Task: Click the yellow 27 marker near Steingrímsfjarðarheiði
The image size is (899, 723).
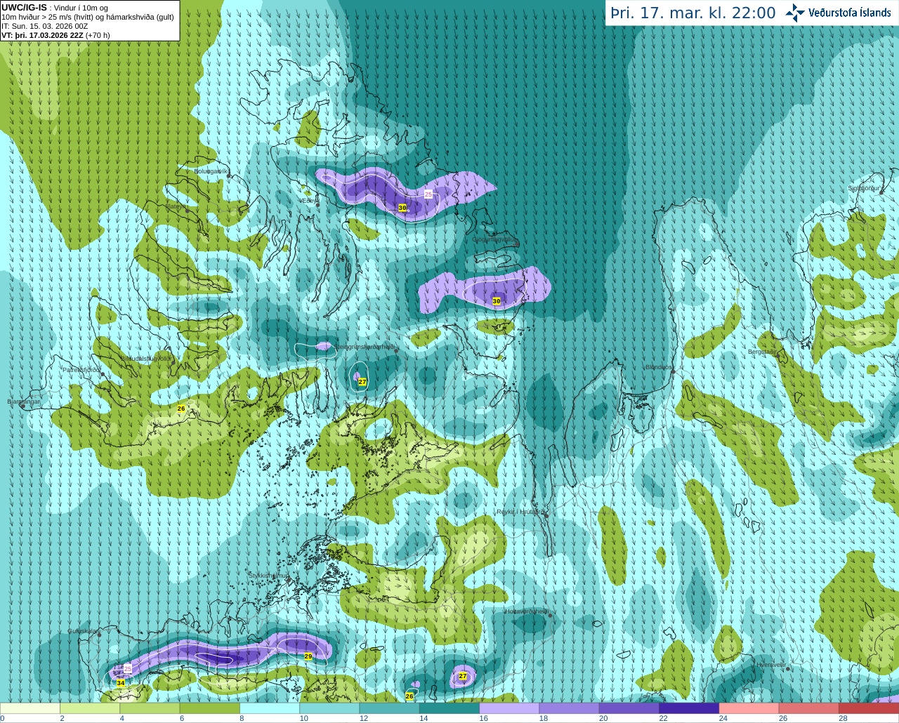Action: (362, 382)
